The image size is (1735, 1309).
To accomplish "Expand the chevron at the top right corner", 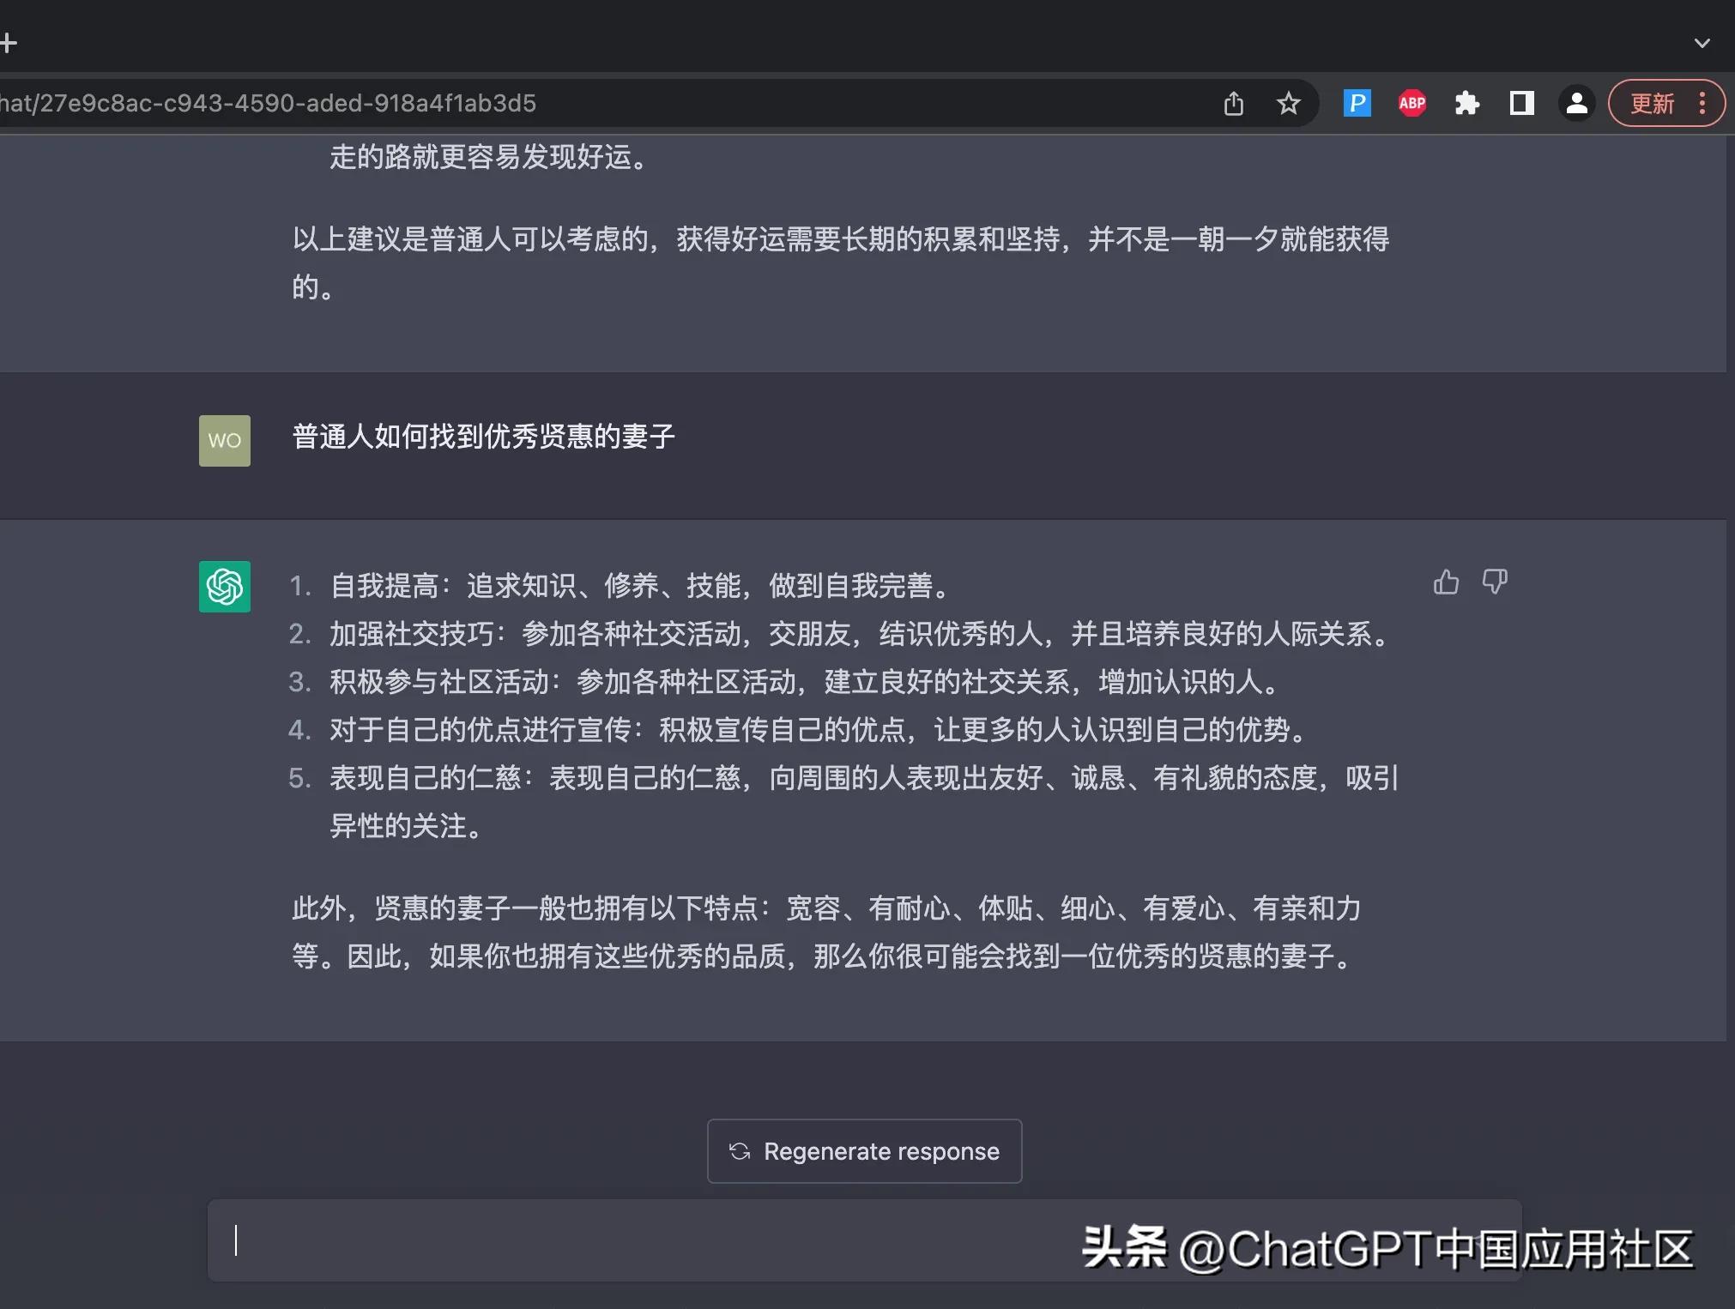I will coord(1703,43).
